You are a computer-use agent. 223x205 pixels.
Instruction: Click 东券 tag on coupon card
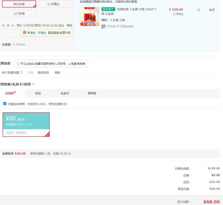tap(10, 133)
